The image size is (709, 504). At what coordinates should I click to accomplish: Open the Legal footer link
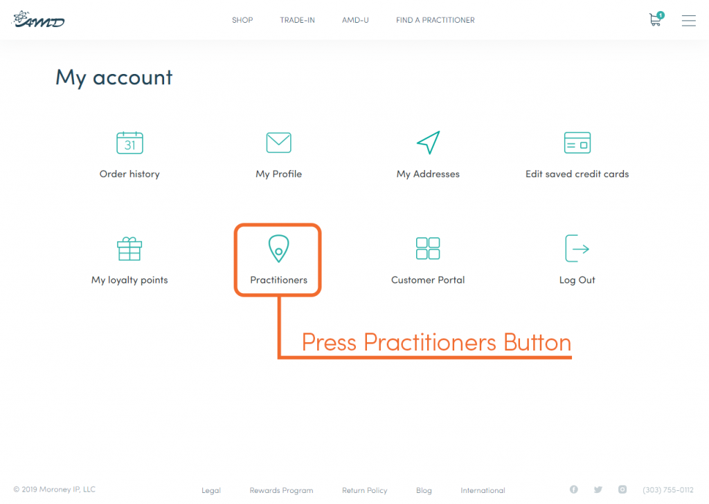click(x=211, y=490)
